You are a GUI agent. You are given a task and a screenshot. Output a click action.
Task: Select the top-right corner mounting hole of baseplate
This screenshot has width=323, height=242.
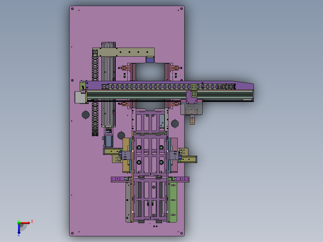(x=182, y=9)
